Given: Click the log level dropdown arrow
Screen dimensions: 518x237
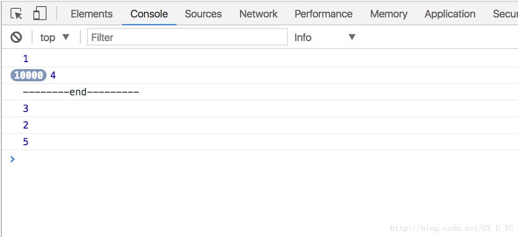Looking at the screenshot, I should coord(352,37).
